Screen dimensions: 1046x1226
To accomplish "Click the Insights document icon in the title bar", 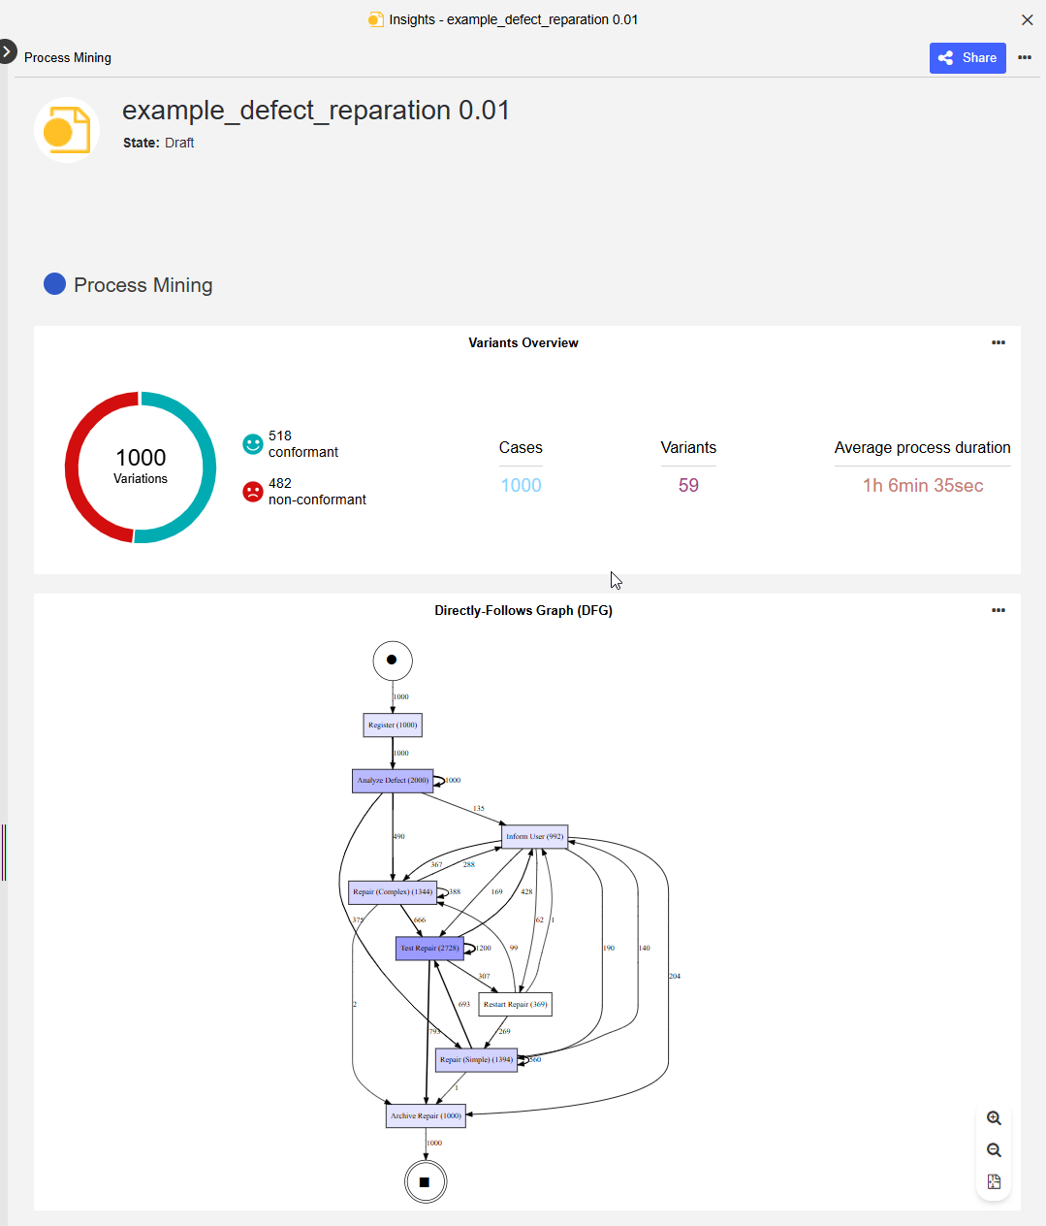I will 376,18.
